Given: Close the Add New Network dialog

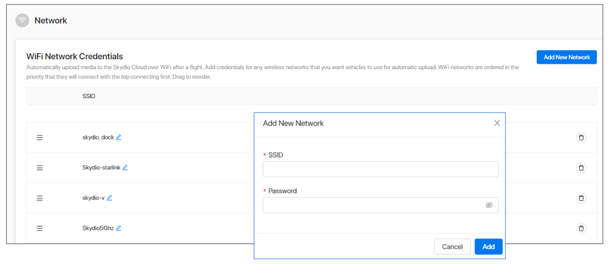Looking at the screenshot, I should point(497,123).
